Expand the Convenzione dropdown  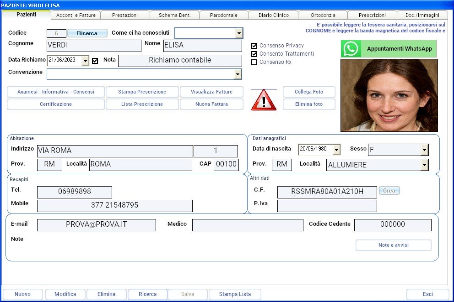[238, 74]
